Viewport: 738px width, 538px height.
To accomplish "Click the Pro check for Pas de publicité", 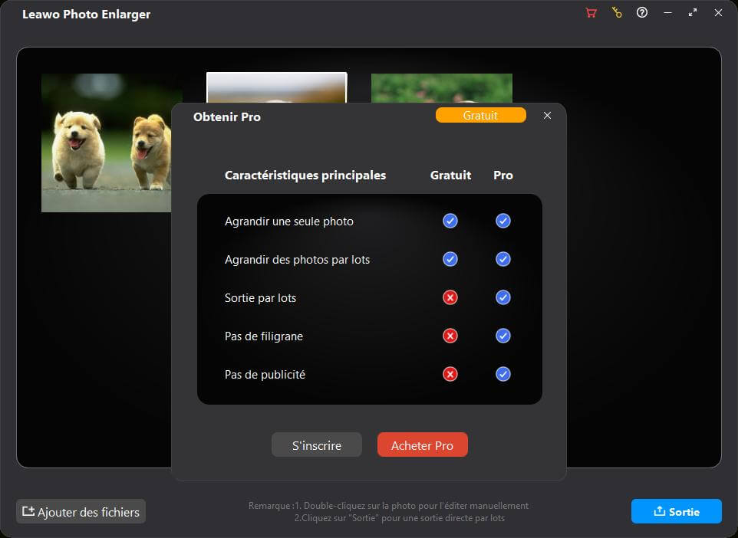I will (502, 374).
